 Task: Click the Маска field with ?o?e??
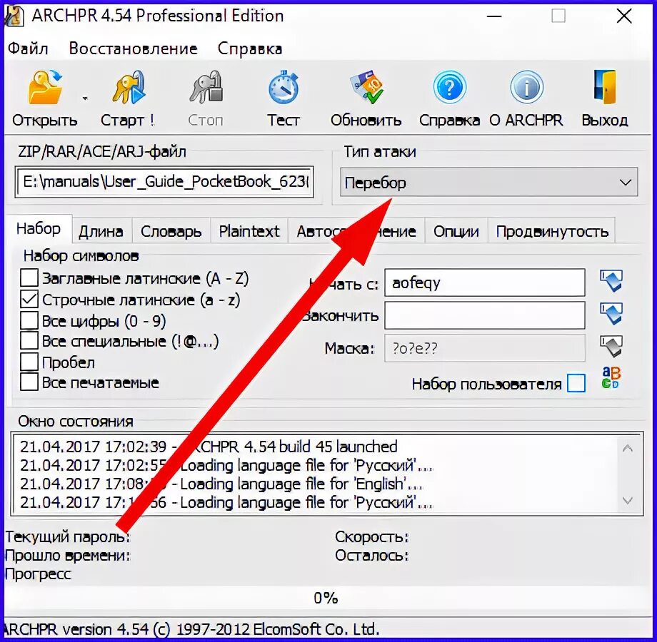pyautogui.click(x=485, y=348)
